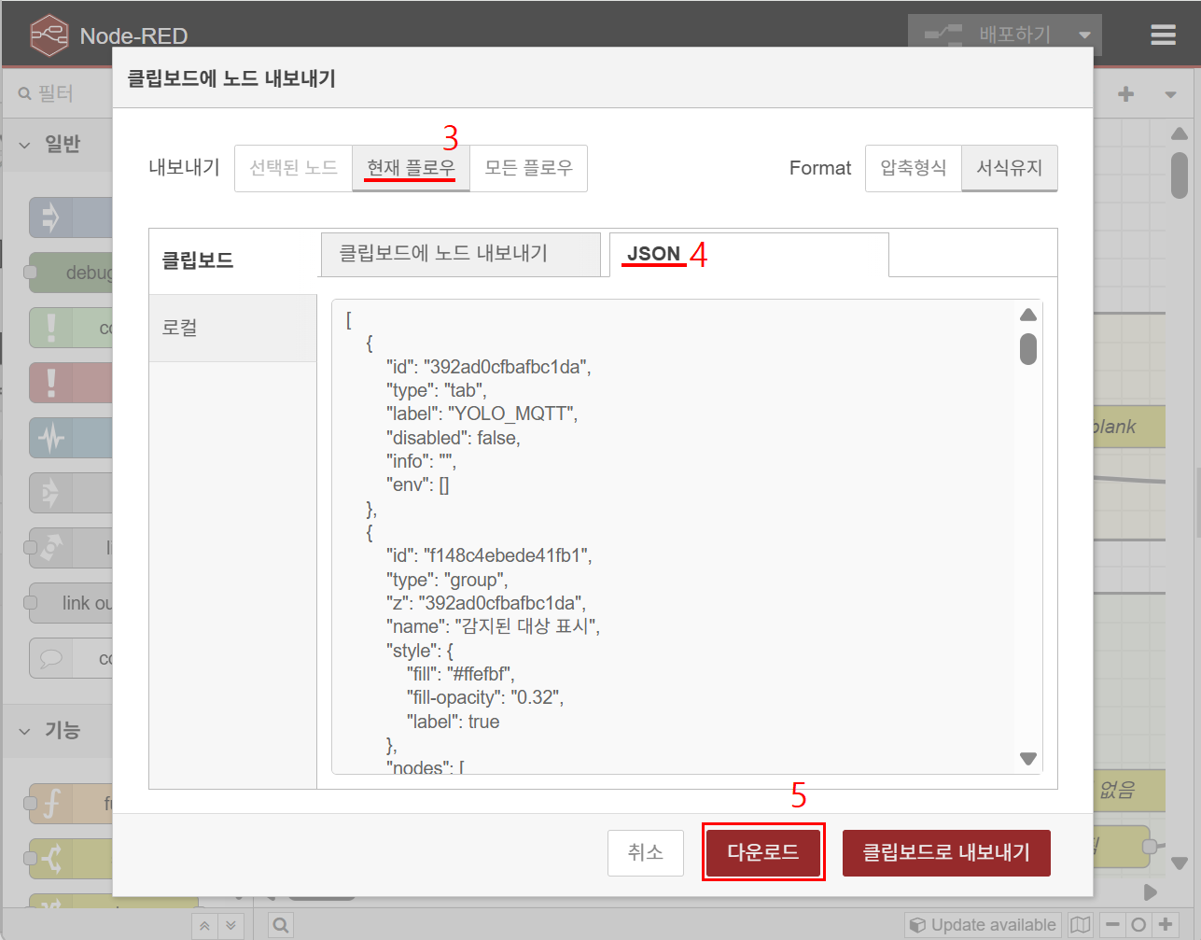Click the 취소 button
Image resolution: width=1201 pixels, height=940 pixels.
point(645,852)
